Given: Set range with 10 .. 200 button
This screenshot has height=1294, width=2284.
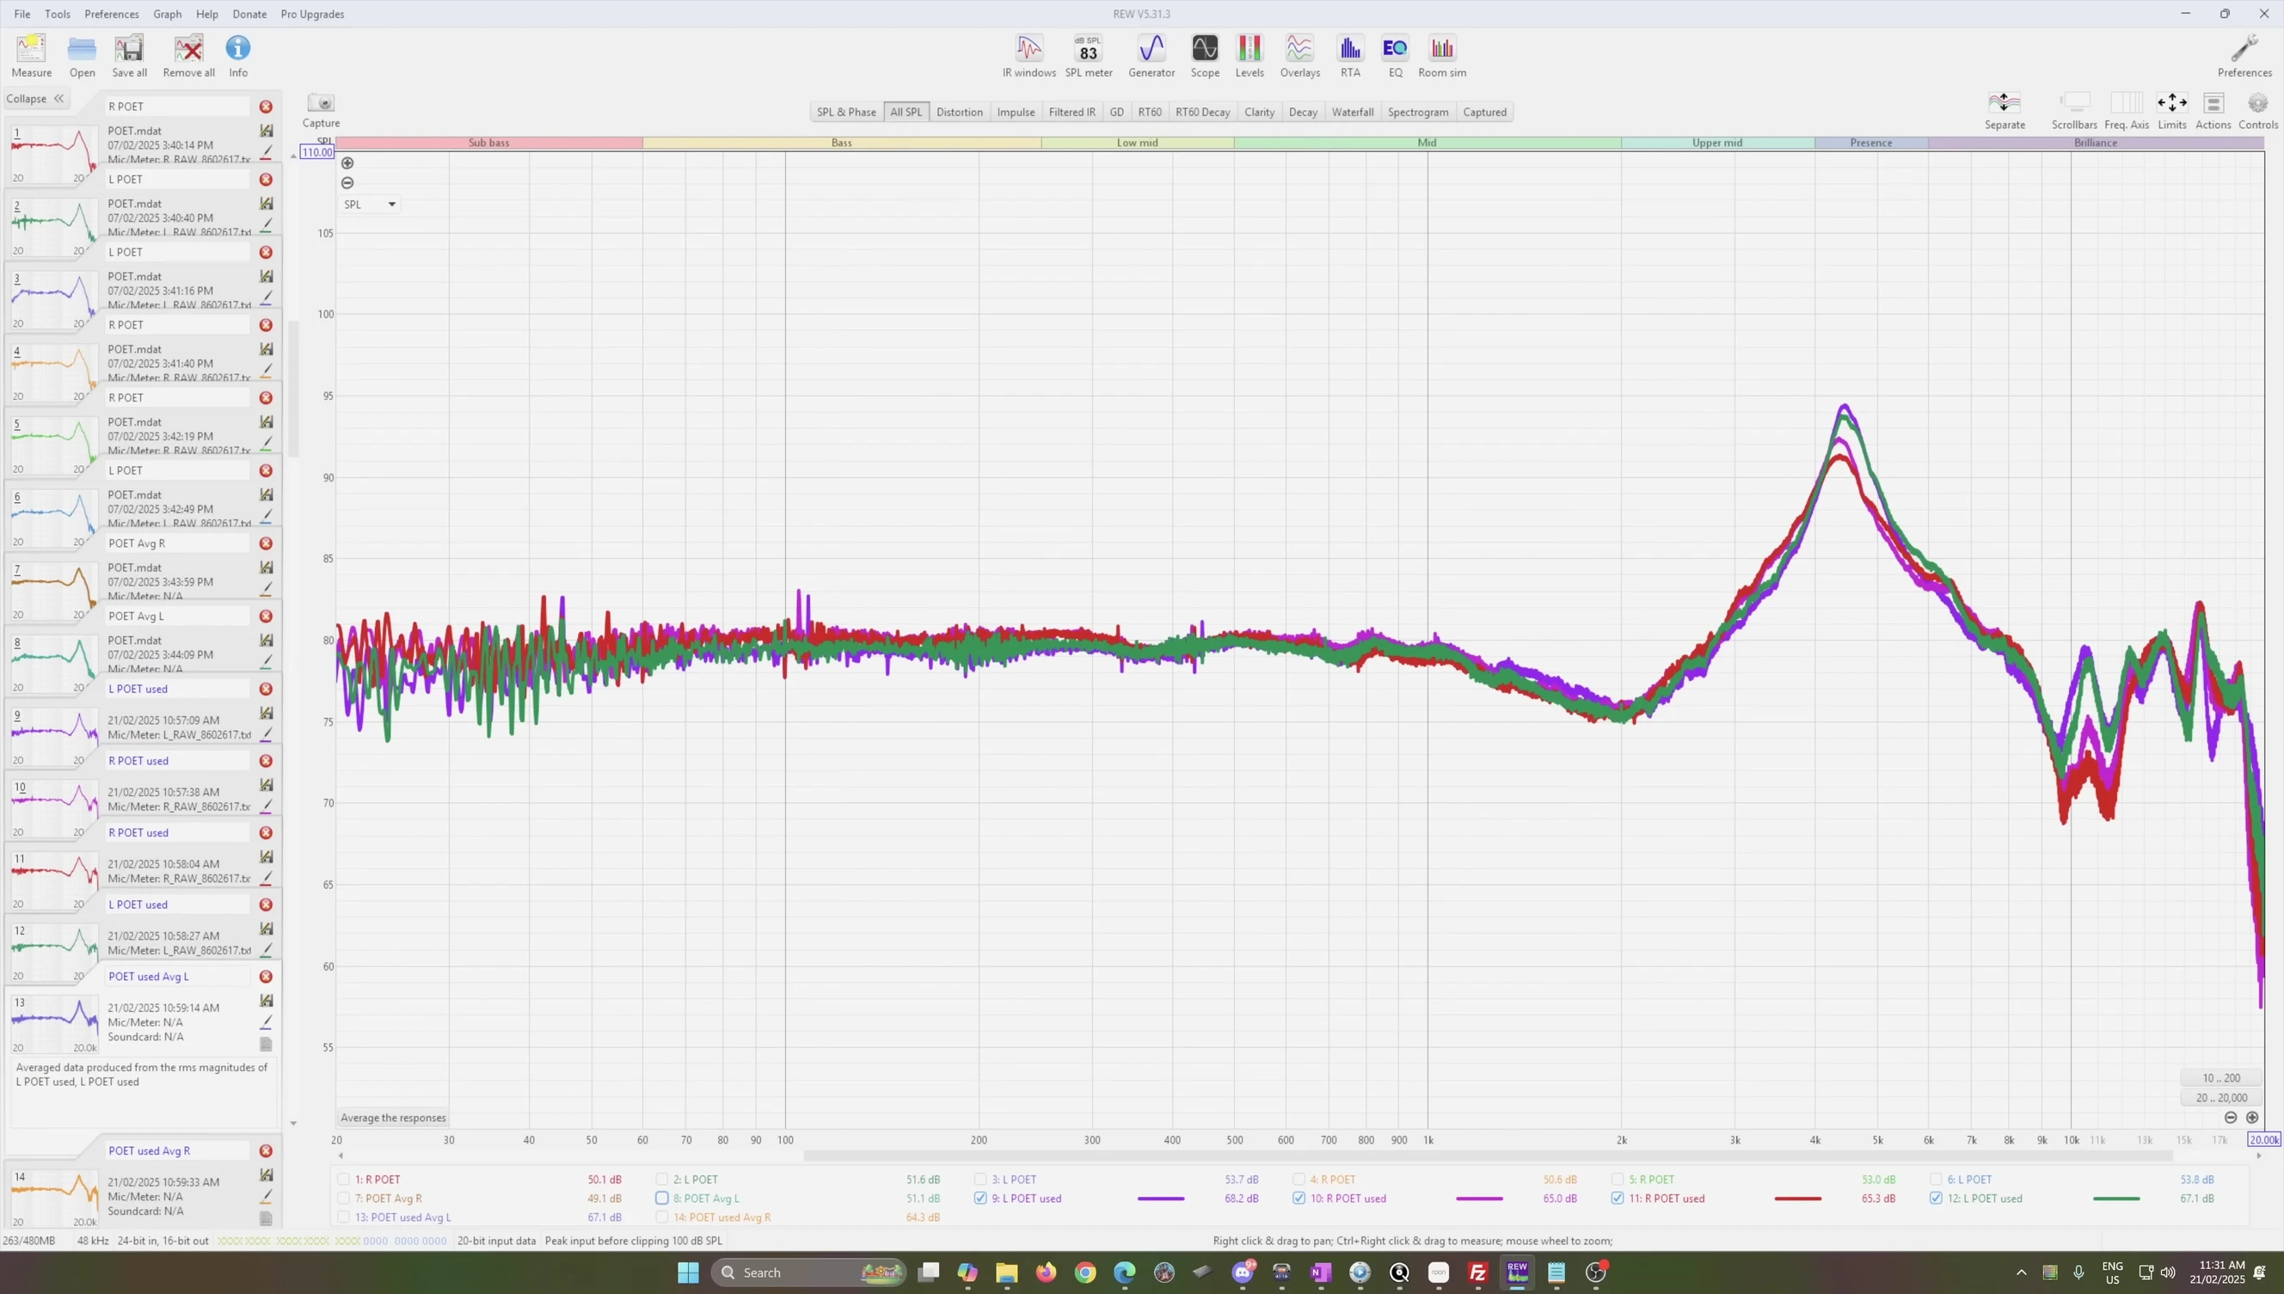Looking at the screenshot, I should [2221, 1078].
